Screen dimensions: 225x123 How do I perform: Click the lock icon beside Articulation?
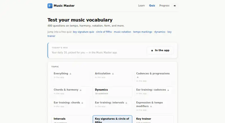click(113, 74)
